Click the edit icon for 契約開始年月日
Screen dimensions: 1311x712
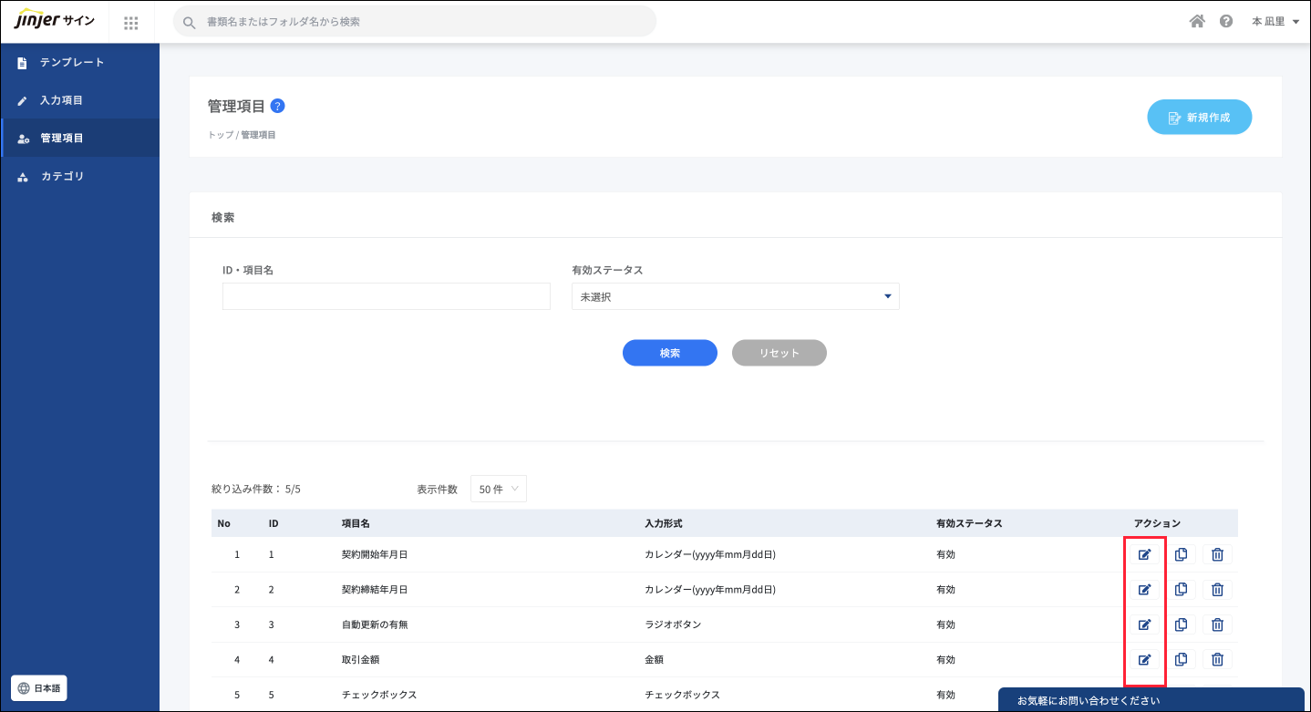1145,554
